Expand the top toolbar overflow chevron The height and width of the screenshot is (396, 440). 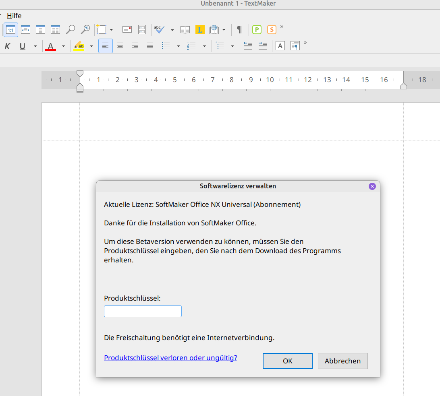point(282,27)
